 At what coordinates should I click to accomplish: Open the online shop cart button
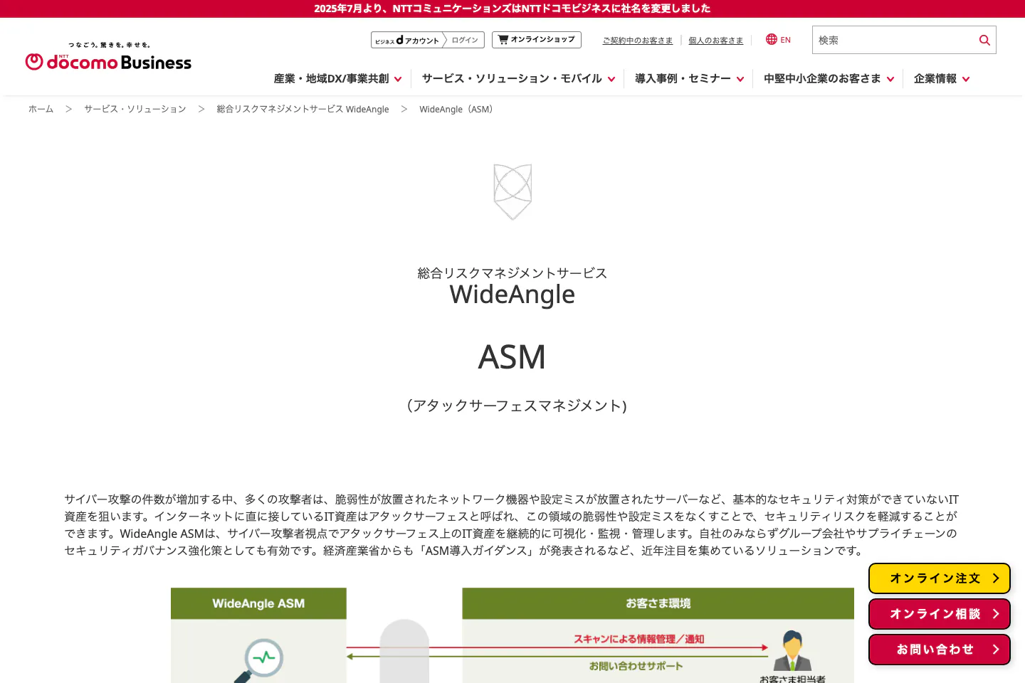tap(536, 40)
